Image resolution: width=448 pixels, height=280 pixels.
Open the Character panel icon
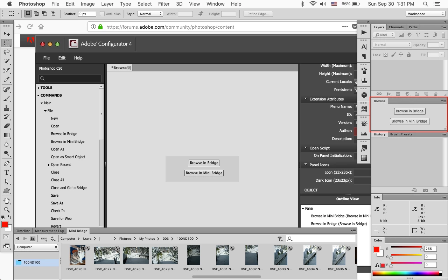pos(364,47)
